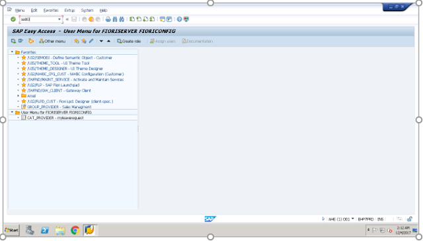Click the Cancel icon in the toolbar
This screenshot has height=241, width=423.
click(x=98, y=19)
